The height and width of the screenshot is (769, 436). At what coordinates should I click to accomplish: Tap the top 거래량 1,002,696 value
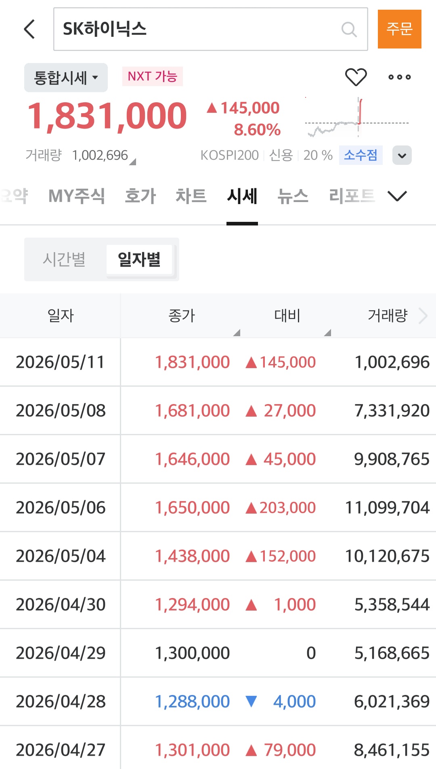(100, 155)
